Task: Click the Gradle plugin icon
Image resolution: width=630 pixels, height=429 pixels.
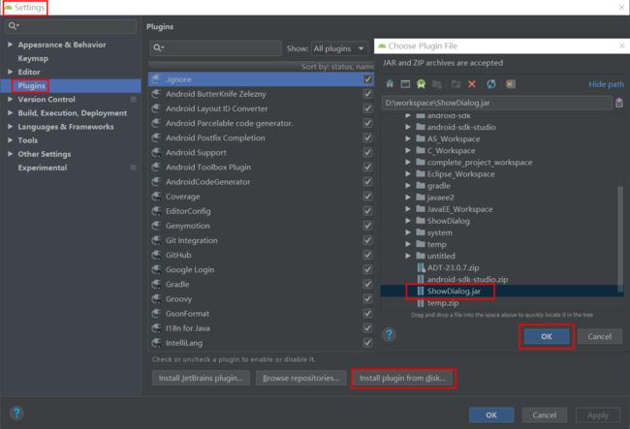Action: pyautogui.click(x=156, y=285)
